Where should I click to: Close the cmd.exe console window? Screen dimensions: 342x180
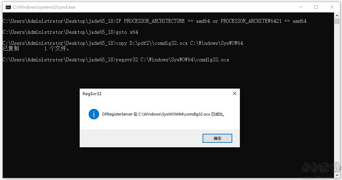tap(332, 7)
